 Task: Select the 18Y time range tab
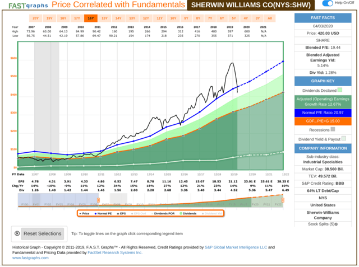pyautogui.click(x=63, y=18)
